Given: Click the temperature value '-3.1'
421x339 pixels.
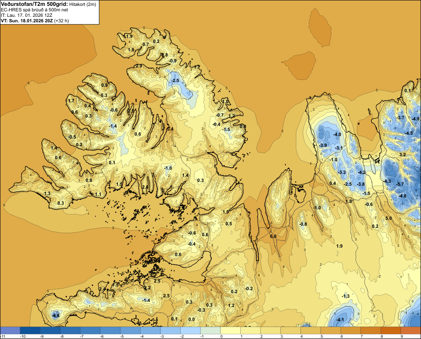Looking at the screenshot, I should pos(339,148).
